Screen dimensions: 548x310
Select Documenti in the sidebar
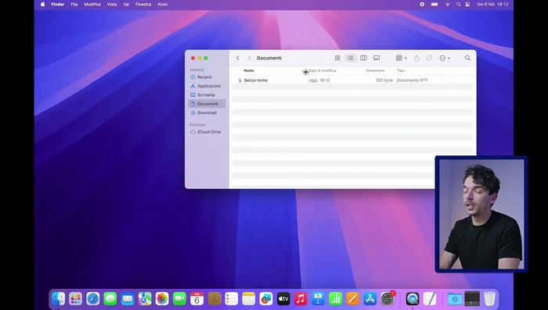coord(207,104)
